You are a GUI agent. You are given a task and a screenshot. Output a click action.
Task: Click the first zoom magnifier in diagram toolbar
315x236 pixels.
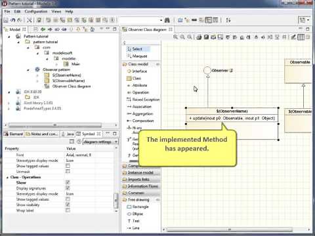[x=175, y=37]
